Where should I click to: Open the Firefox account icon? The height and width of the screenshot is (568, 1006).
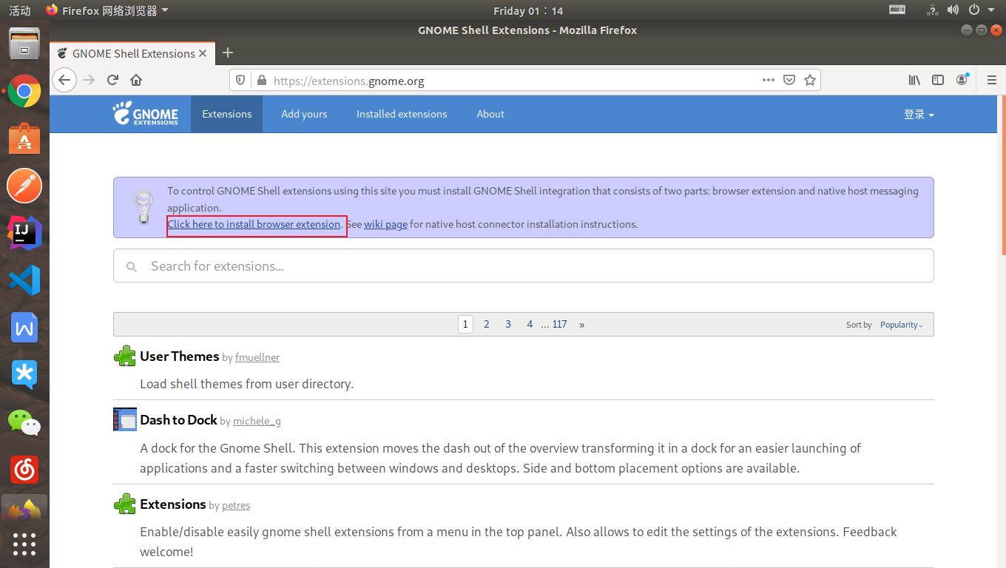pos(962,80)
